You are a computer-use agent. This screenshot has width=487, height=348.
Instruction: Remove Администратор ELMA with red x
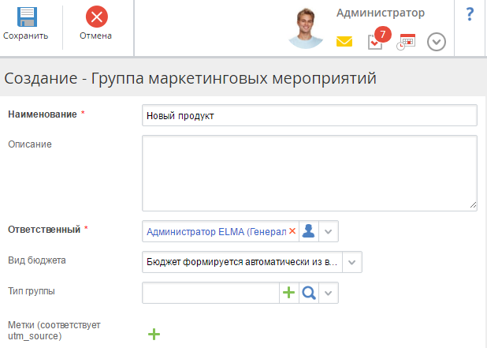coord(292,230)
